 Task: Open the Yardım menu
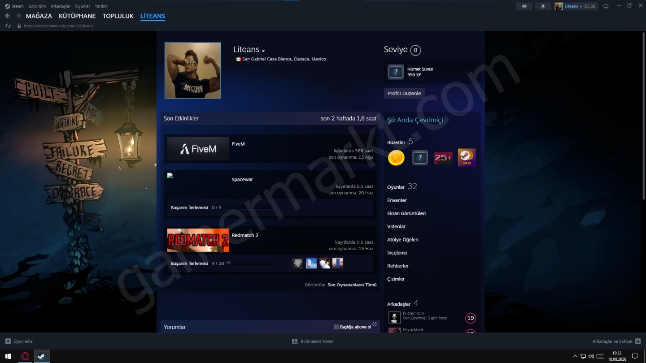(x=101, y=6)
